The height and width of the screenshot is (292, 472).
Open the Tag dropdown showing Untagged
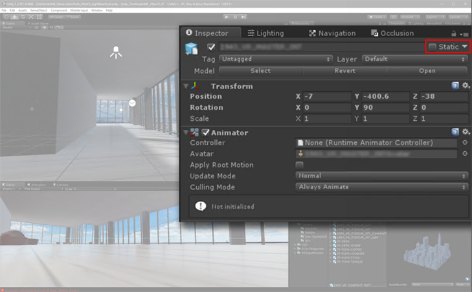275,59
